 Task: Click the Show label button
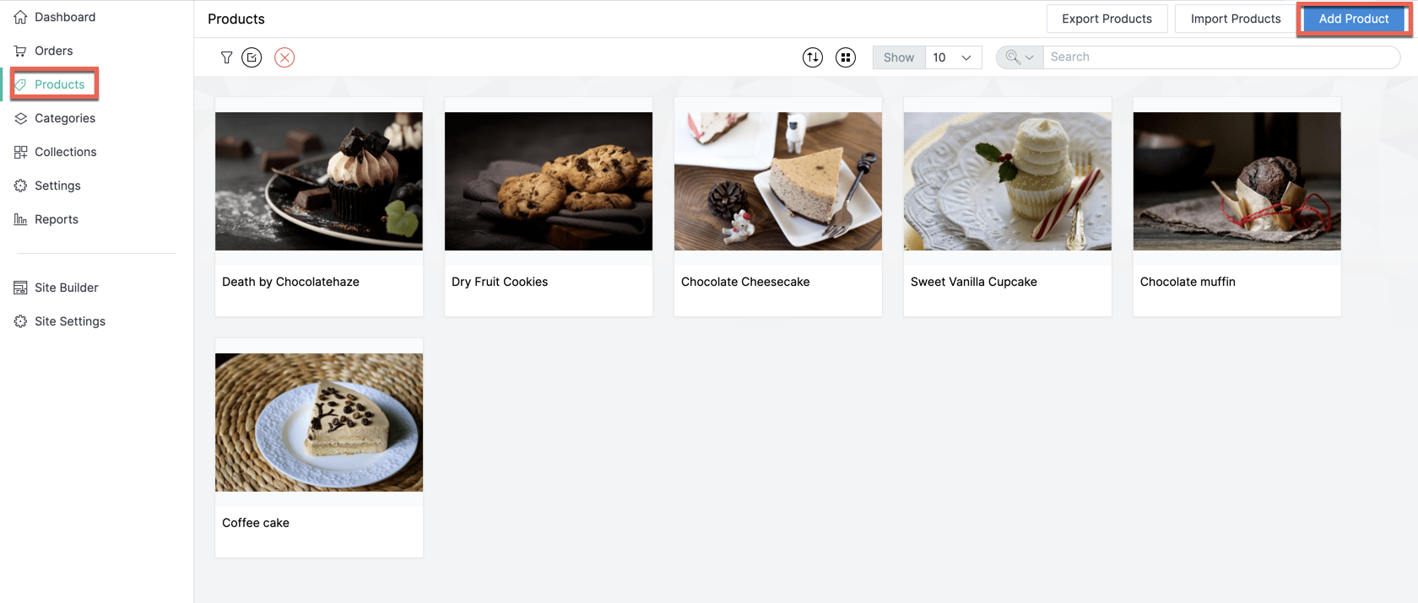[x=899, y=57]
